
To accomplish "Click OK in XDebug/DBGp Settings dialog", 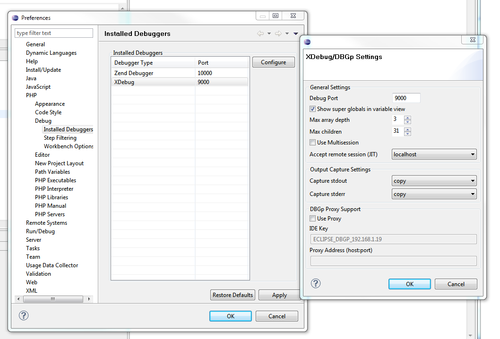I will pyautogui.click(x=409, y=284).
